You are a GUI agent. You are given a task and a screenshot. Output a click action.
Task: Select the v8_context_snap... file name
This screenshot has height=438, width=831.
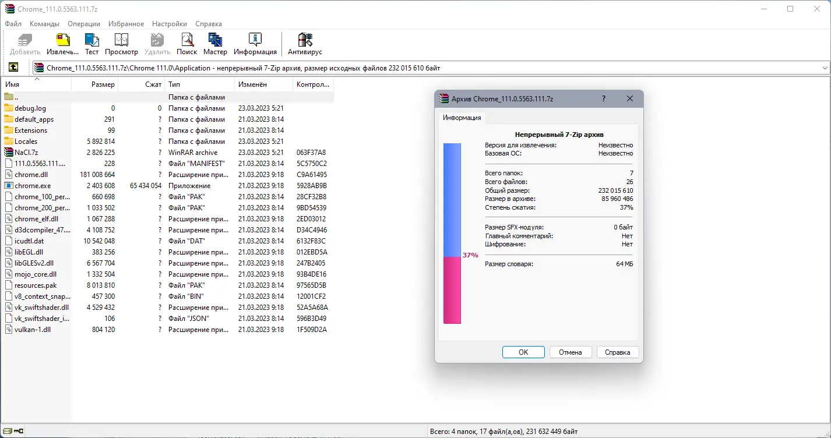[x=42, y=296]
